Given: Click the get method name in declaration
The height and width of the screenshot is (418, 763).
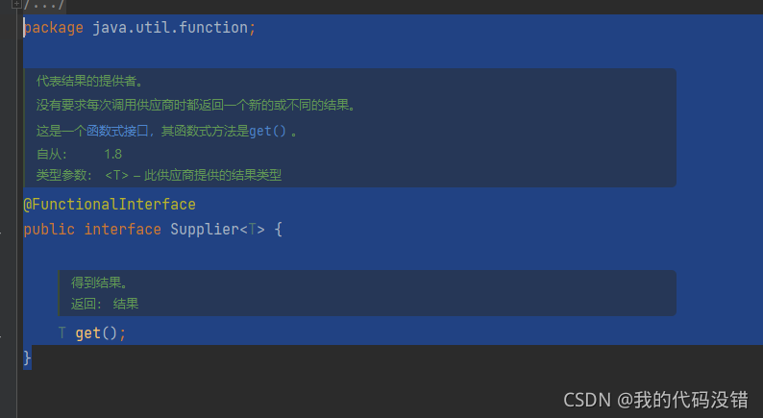Looking at the screenshot, I should [88, 333].
